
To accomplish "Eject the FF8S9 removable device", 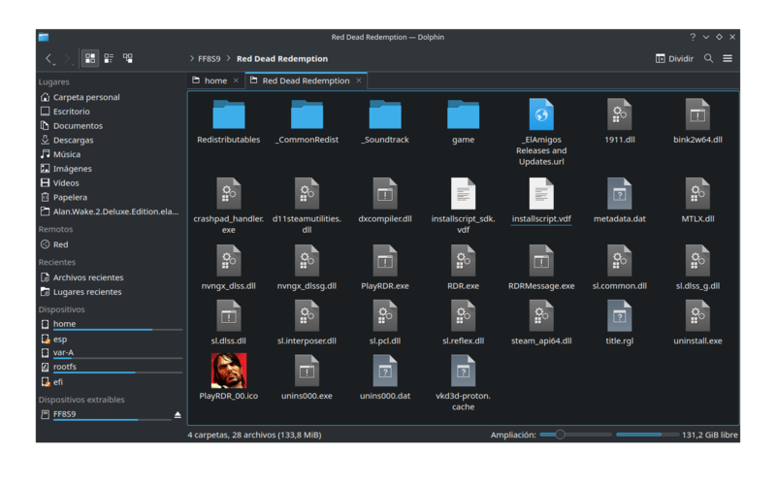I will click(x=178, y=415).
